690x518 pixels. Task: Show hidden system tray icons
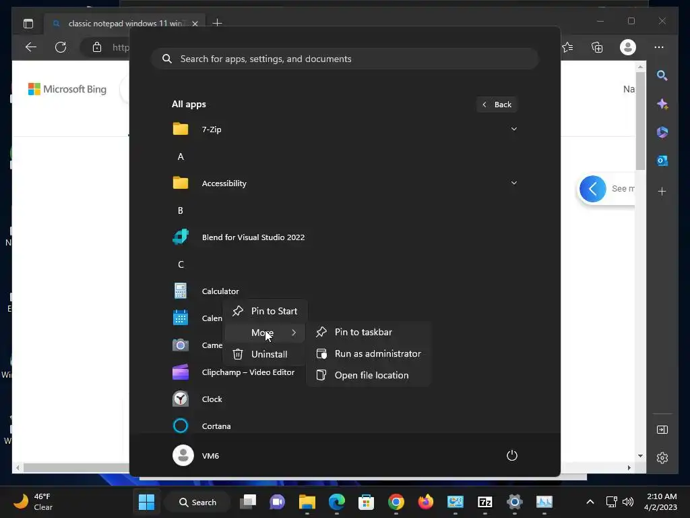click(590, 502)
